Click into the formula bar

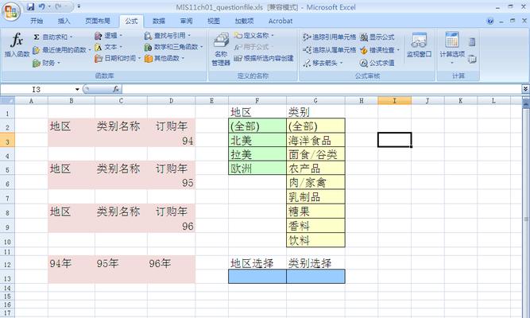point(322,89)
